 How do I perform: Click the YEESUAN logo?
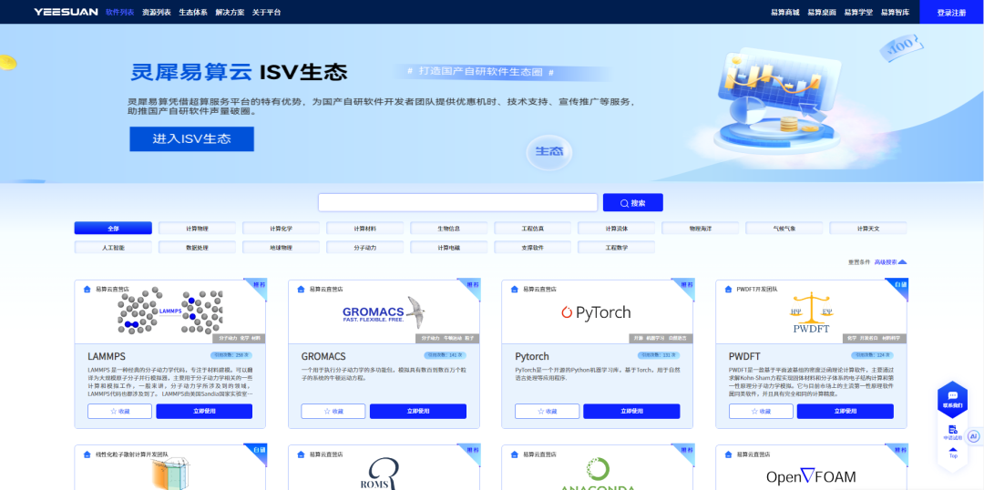tap(67, 12)
